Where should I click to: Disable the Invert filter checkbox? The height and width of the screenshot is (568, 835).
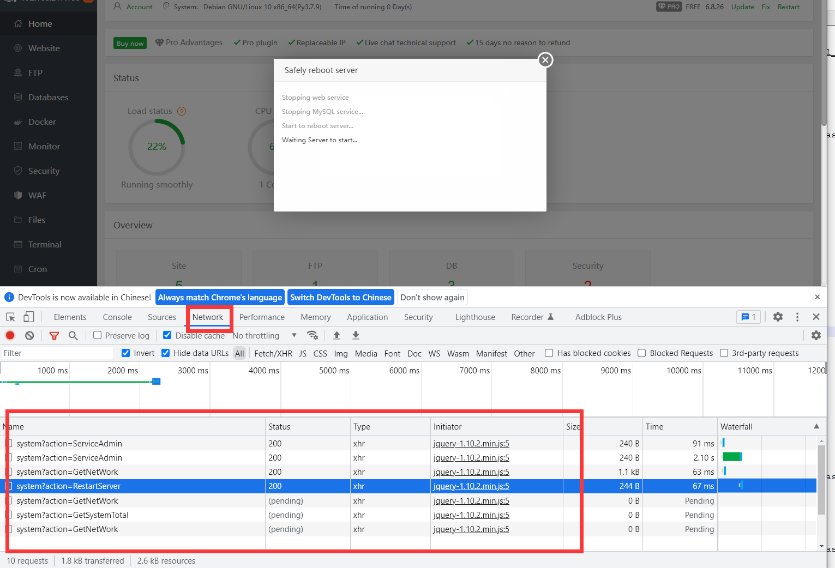click(x=125, y=353)
